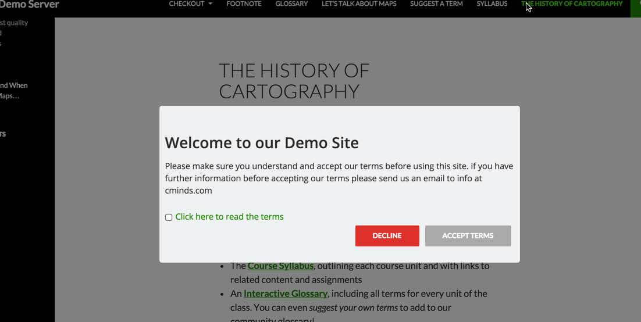The image size is (641, 322).
Task: Click the 'Welcome to our Demo Site' heading
Action: tap(262, 143)
